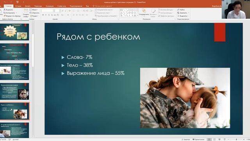This screenshot has width=250, height=141.
Task: Select Формат по образцу format painter
Action: click(12, 16)
